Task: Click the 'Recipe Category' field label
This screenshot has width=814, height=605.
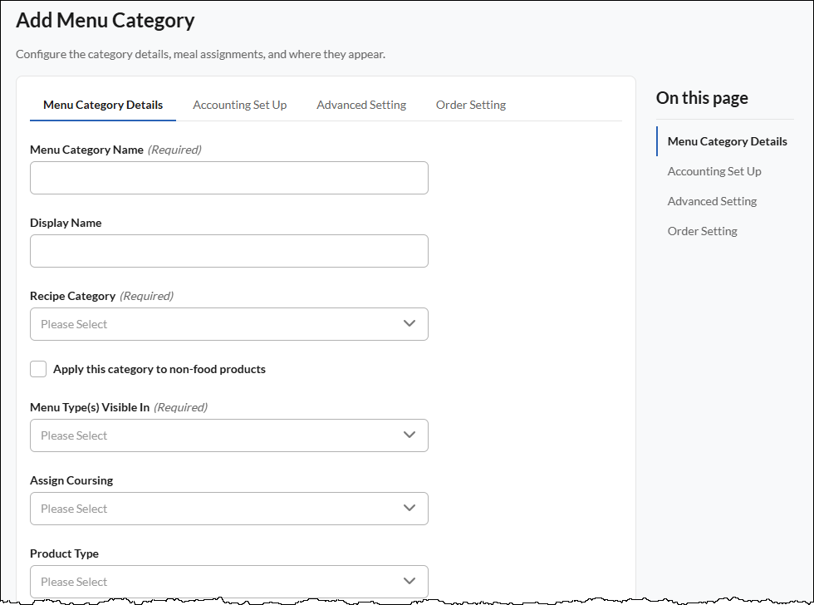Action: point(73,296)
